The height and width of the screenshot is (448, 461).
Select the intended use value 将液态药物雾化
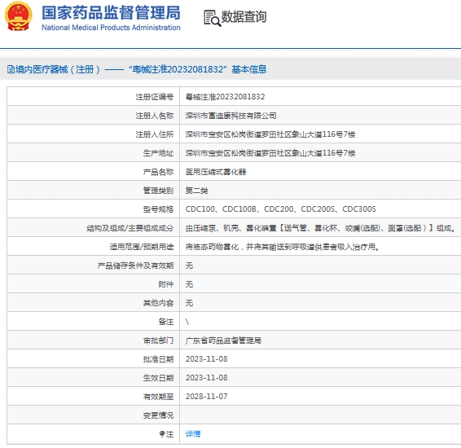click(283, 247)
